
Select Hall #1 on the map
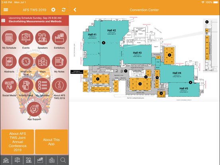92,35
